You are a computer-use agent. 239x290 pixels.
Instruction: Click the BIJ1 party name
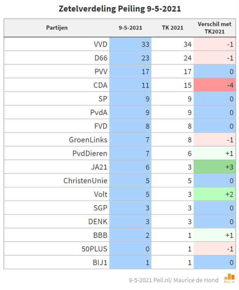(100, 262)
